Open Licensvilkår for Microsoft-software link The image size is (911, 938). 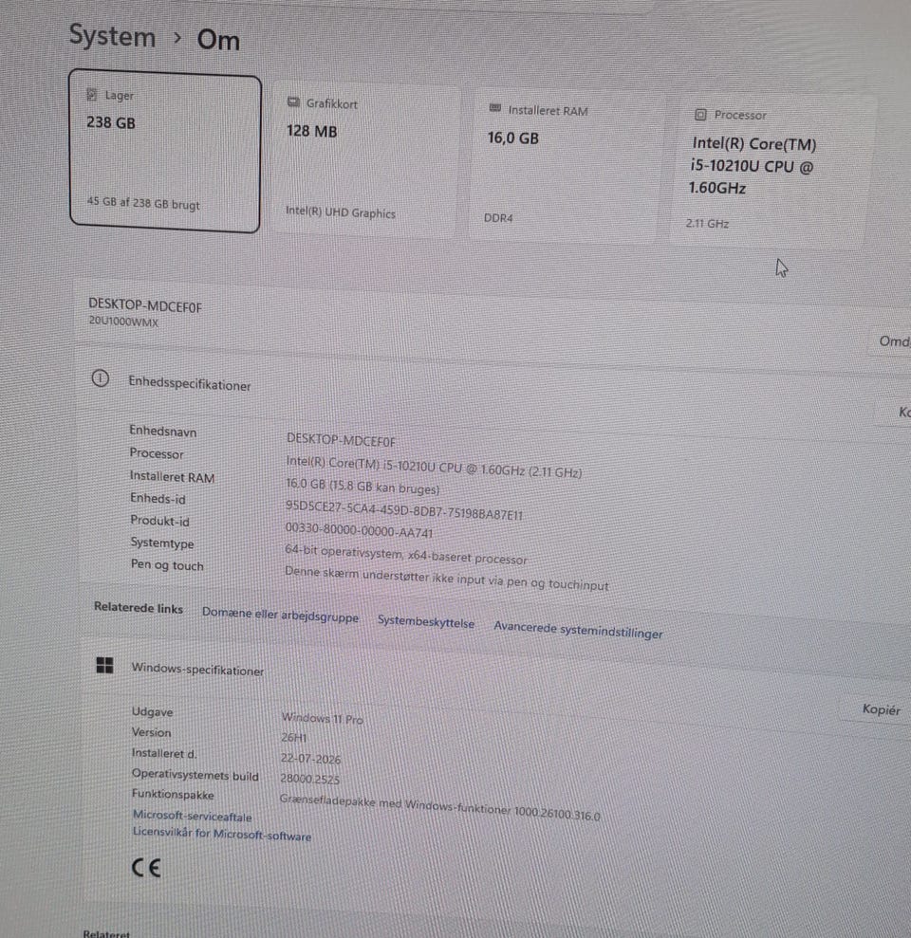(222, 834)
